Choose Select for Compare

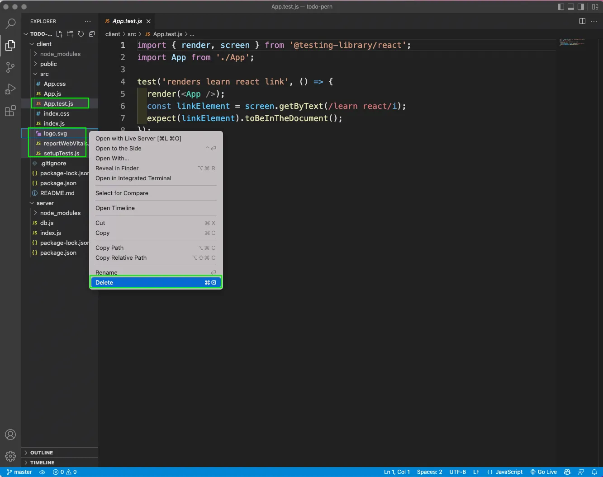[156, 193]
